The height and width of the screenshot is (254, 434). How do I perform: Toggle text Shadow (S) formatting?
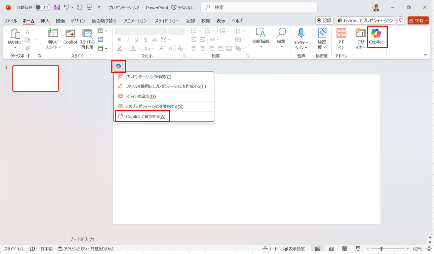145,40
